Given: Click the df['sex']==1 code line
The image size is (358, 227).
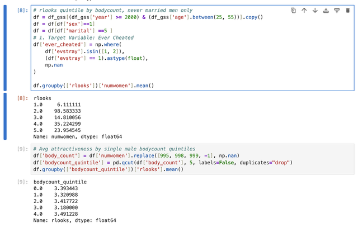Looking at the screenshot, I should click(64, 24).
